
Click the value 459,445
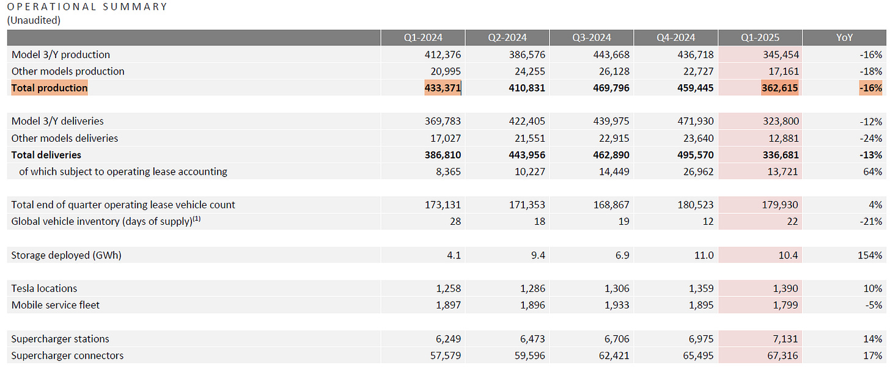[x=696, y=88]
